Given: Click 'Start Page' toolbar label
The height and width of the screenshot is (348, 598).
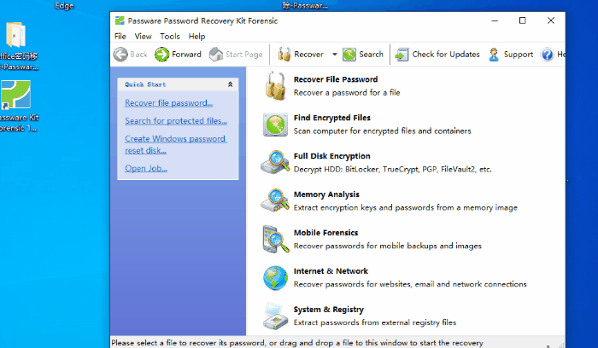Looking at the screenshot, I should click(x=244, y=55).
